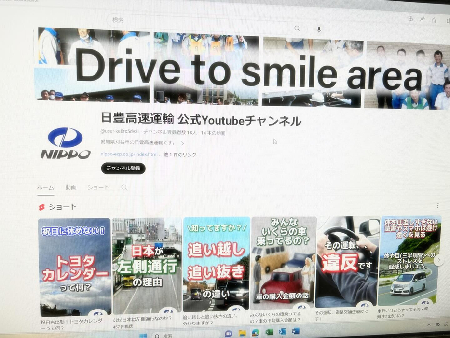
Task: Play the みんないくらの車乗ってるの short
Action: click(x=283, y=263)
